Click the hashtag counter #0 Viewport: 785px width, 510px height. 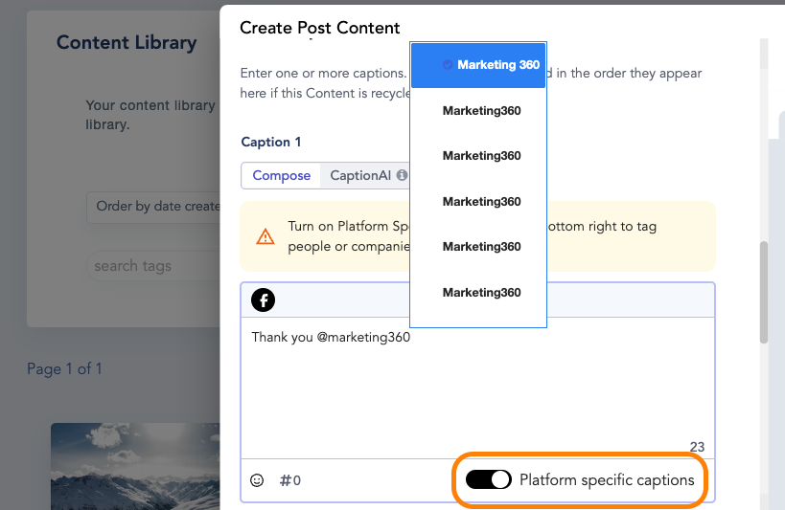pyautogui.click(x=289, y=480)
